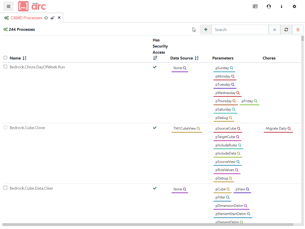Click the pCube parameter tag
This screenshot has height=229, width=305.
(x=223, y=189)
